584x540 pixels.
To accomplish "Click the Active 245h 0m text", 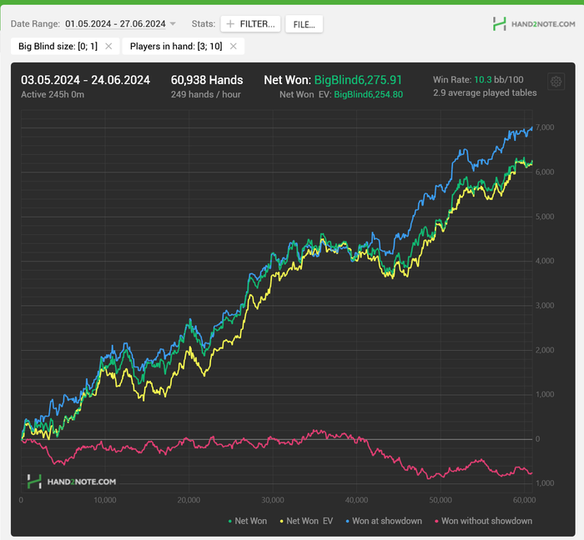I will click(x=53, y=94).
